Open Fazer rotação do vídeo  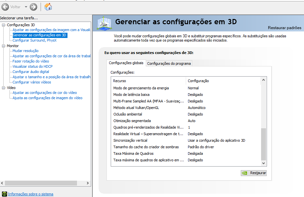coord(31,61)
